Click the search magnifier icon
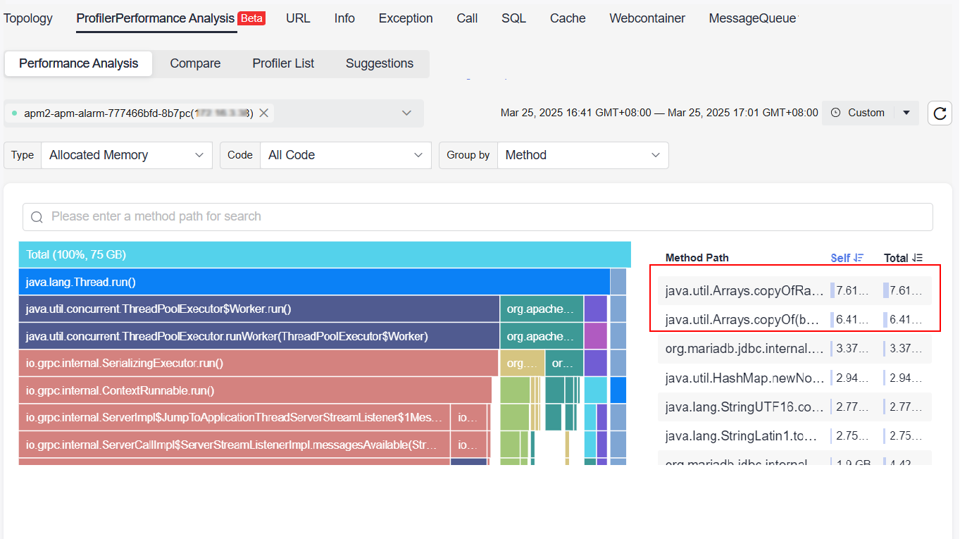 [37, 217]
